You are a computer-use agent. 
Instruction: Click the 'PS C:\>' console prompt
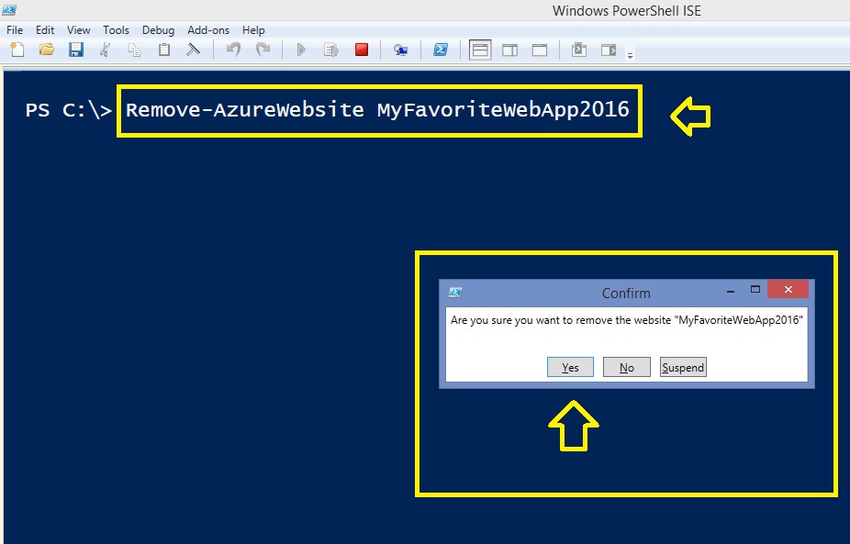tap(69, 110)
